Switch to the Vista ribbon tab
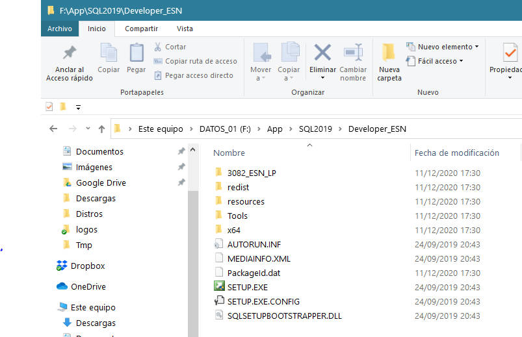Viewport: 522px width, 337px height. [185, 29]
